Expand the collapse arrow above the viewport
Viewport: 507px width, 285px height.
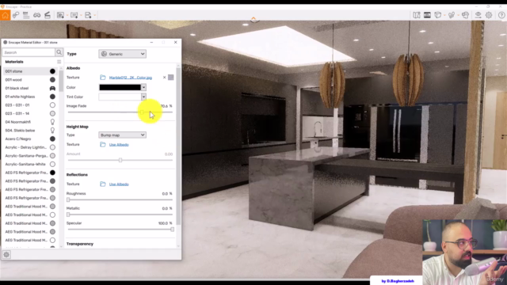(x=253, y=19)
